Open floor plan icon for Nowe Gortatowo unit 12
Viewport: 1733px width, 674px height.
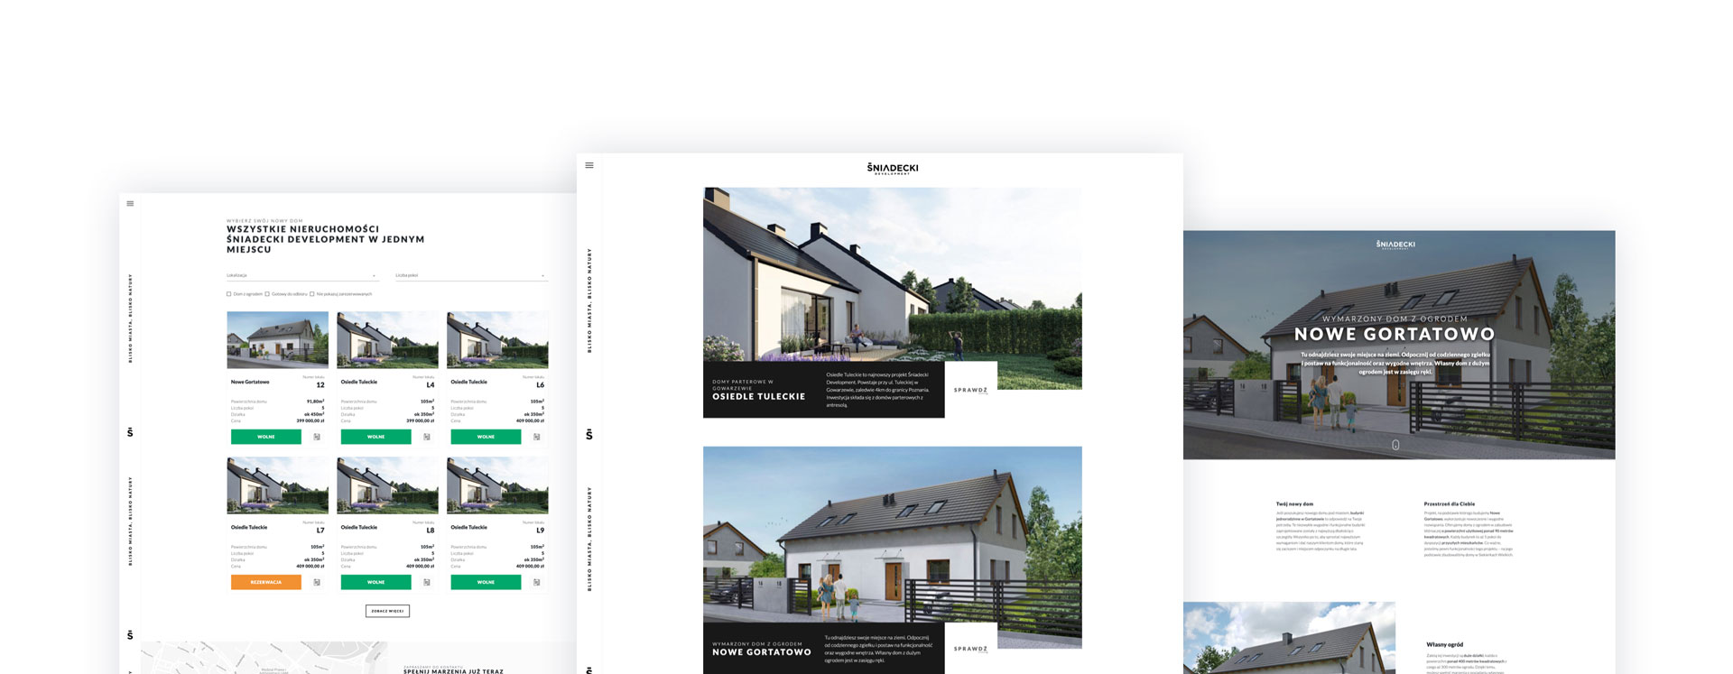click(x=317, y=437)
